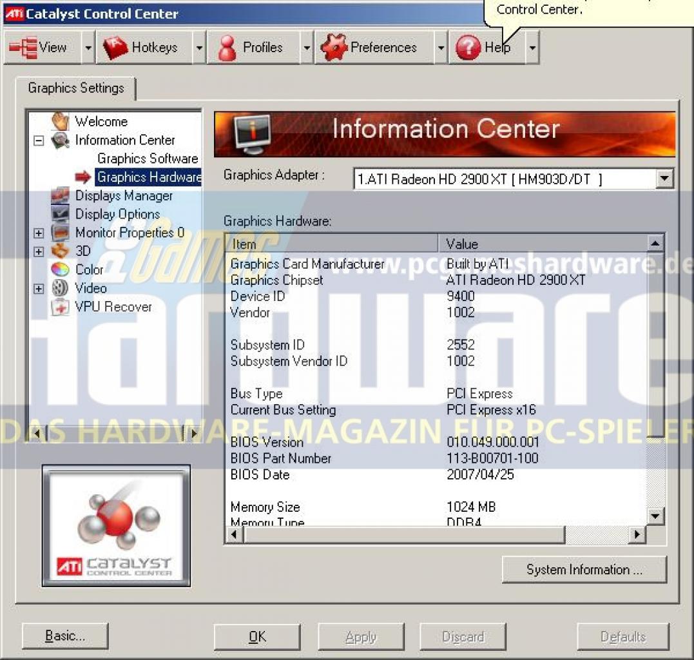The width and height of the screenshot is (694, 660).
Task: Click the hardware table scroll right arrow
Action: 637,535
